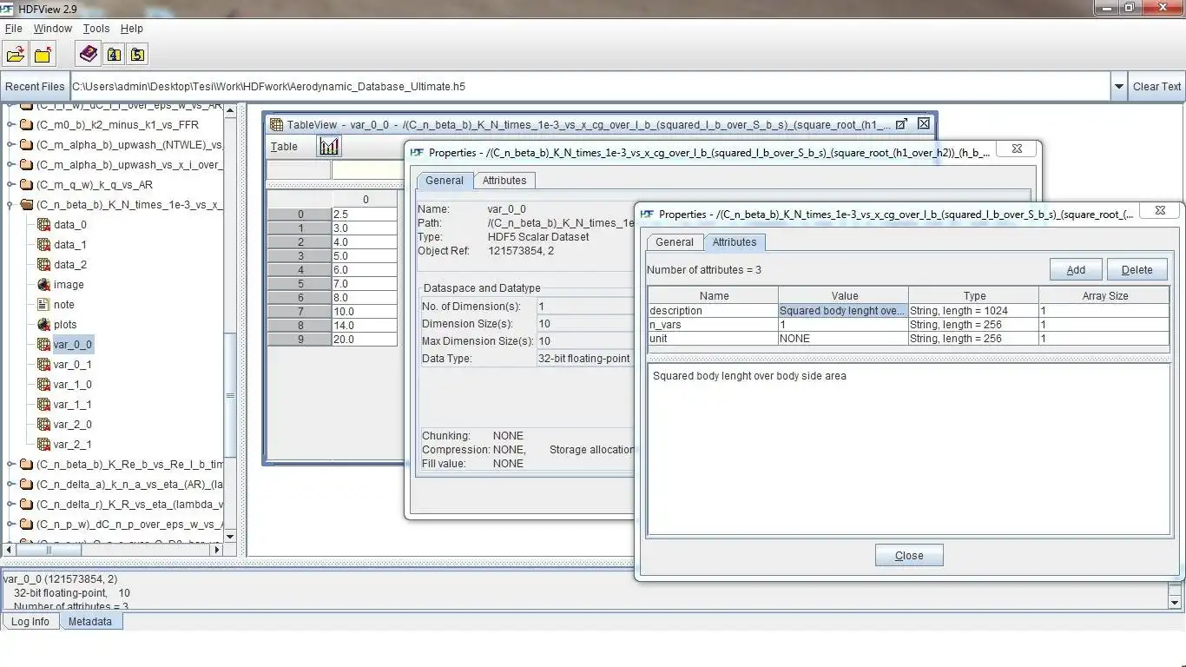The height and width of the screenshot is (667, 1186).
Task: Click the Clear Text button
Action: pyautogui.click(x=1156, y=86)
